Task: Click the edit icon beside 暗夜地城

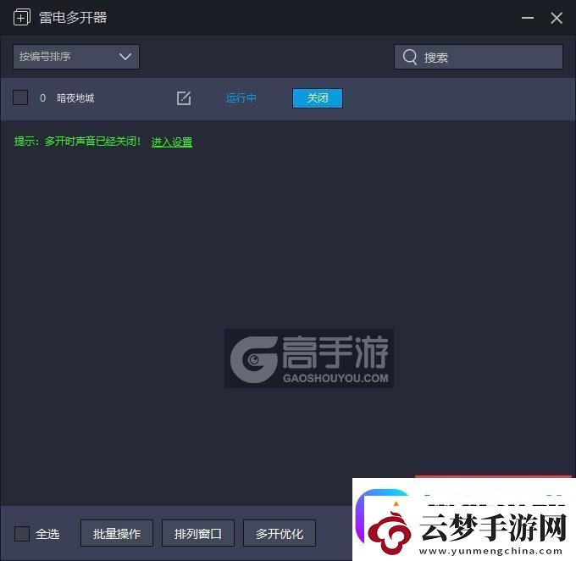Action: click(184, 98)
